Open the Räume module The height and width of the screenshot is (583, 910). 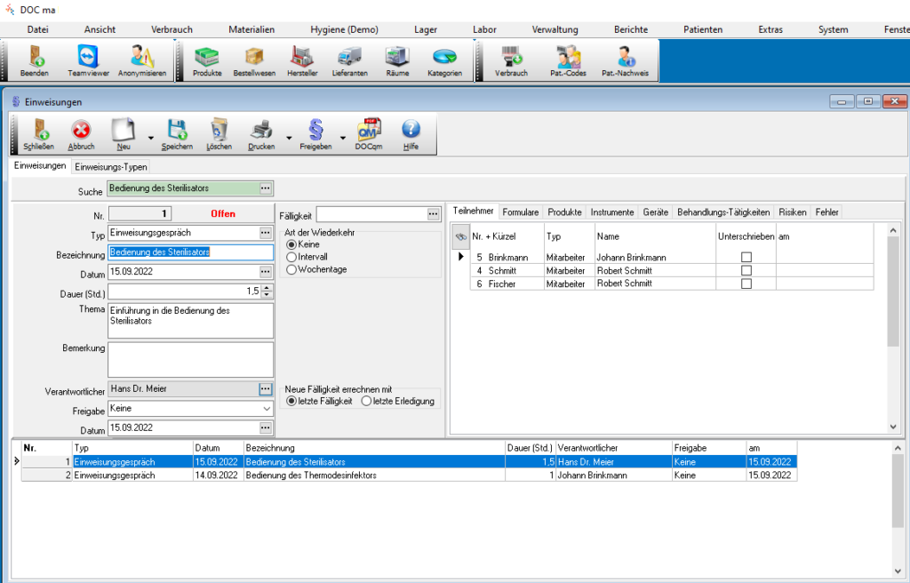[x=397, y=60]
